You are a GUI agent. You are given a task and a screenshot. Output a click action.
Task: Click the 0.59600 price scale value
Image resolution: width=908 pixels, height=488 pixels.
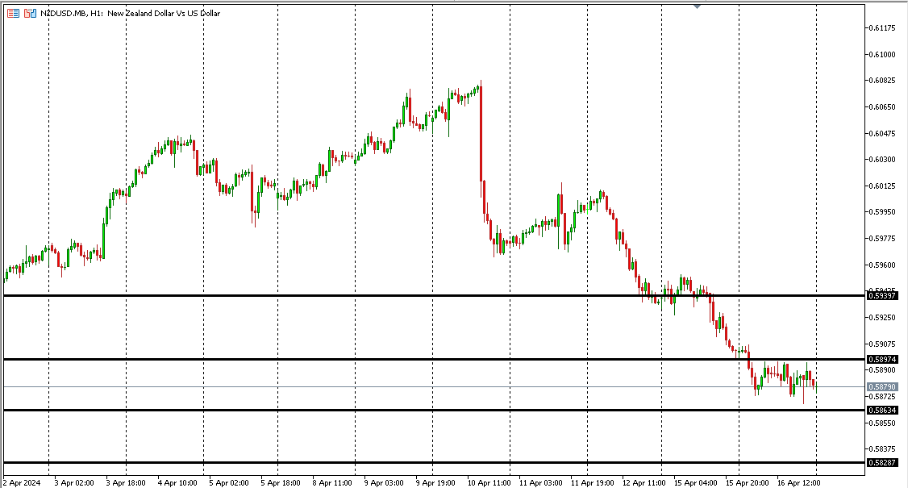pyautogui.click(x=882, y=265)
